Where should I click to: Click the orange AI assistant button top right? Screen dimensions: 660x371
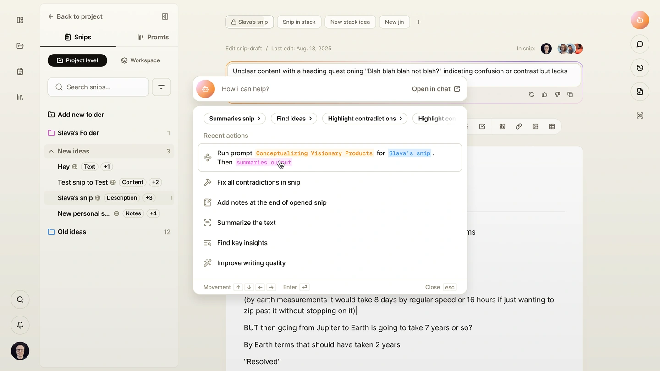640,20
